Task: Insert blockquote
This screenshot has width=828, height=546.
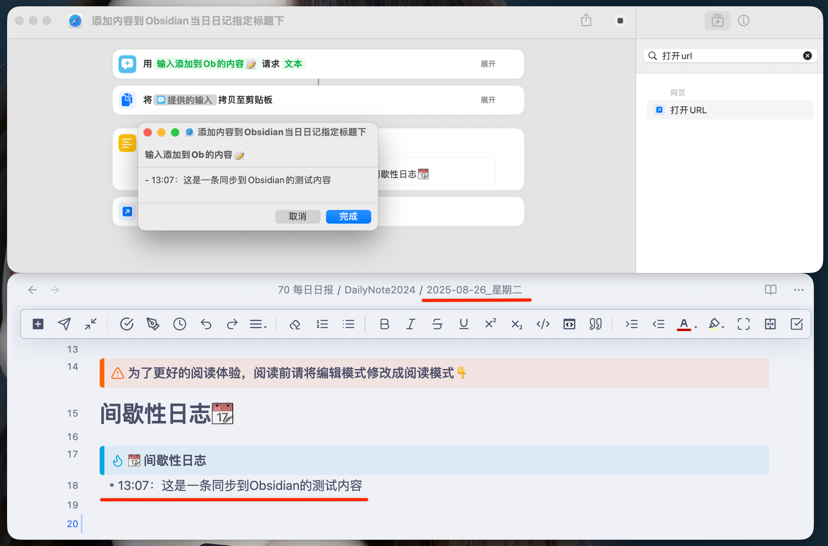Action: (596, 324)
